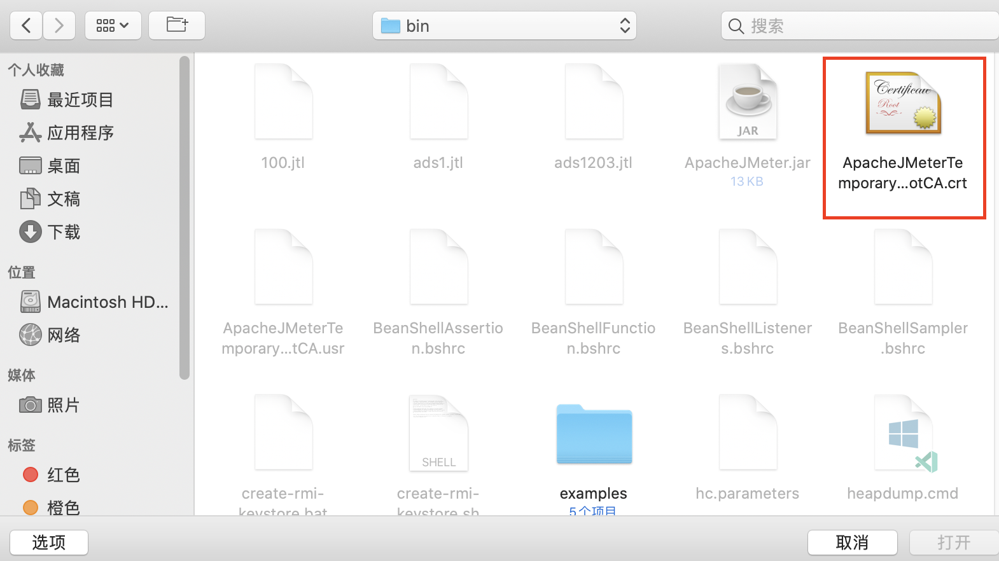Image resolution: width=999 pixels, height=561 pixels.
Task: Click the ApacheJMeter.jar file name
Action: pyautogui.click(x=748, y=163)
